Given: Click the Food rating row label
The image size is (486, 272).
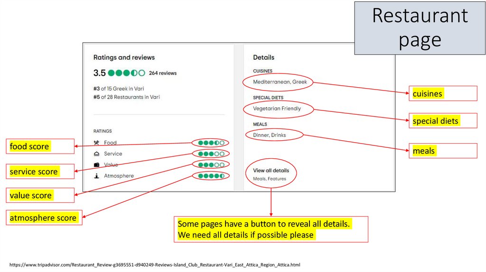Looking at the screenshot, I should coord(110,143).
